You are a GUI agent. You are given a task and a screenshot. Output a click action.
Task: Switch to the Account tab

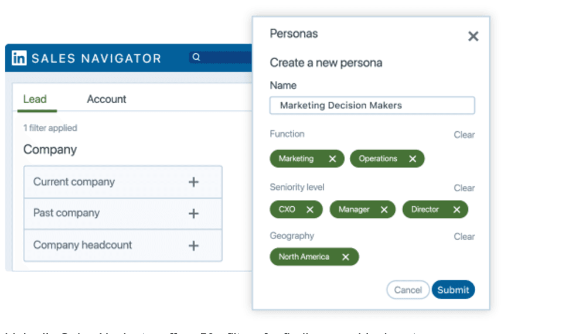click(107, 100)
